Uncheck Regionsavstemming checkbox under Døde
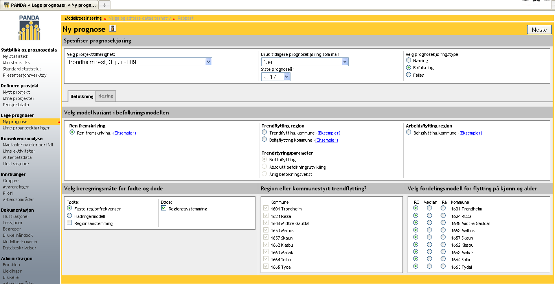The image size is (555, 284). point(164,208)
